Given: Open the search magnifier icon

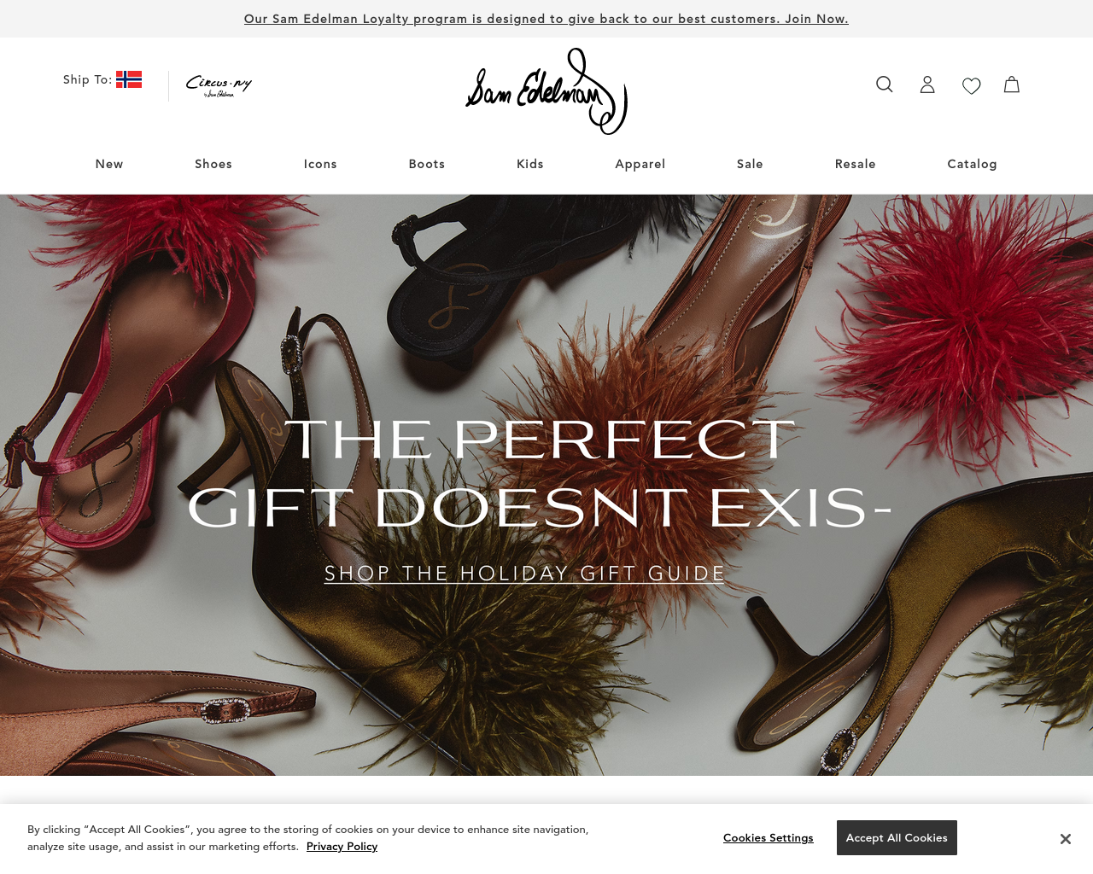Looking at the screenshot, I should [885, 84].
